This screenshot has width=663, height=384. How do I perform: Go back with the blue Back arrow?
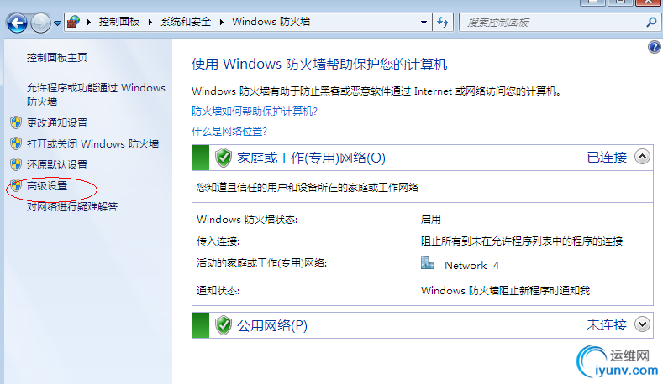pyautogui.click(x=18, y=23)
